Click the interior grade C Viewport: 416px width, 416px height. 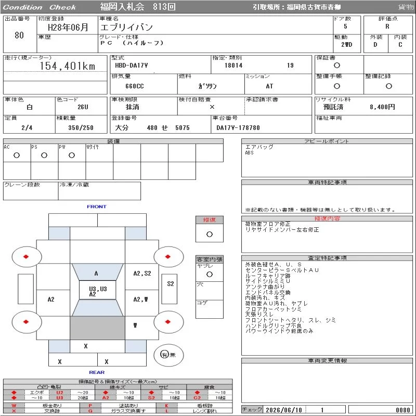point(400,45)
